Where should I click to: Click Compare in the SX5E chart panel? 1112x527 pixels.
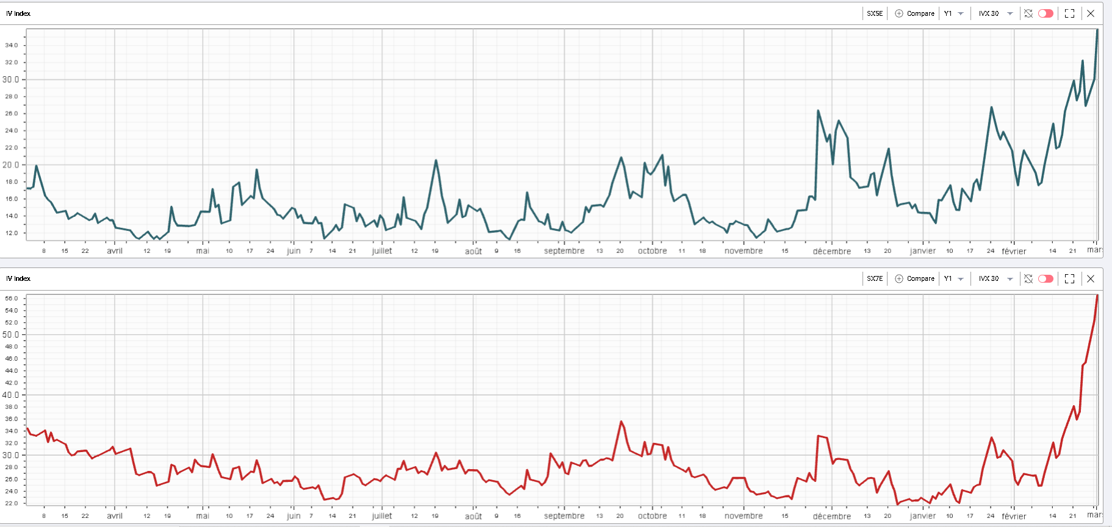914,13
